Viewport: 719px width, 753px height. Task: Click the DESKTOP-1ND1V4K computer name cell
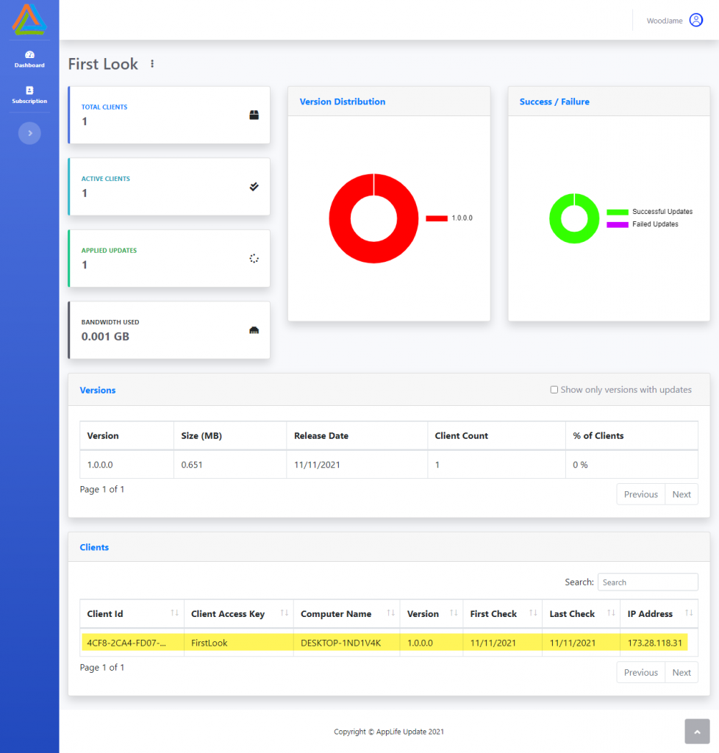tap(346, 643)
